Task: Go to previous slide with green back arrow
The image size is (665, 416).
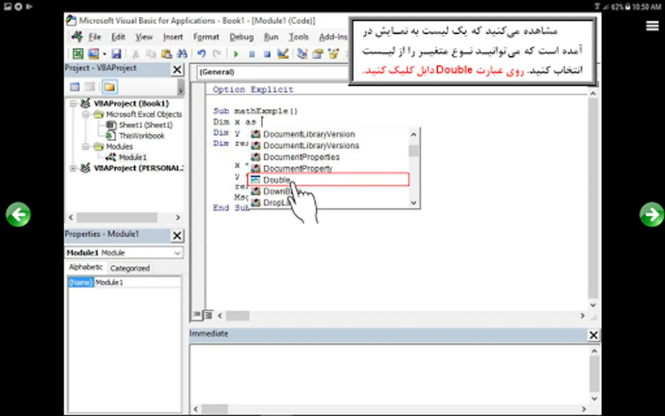Action: click(x=18, y=214)
